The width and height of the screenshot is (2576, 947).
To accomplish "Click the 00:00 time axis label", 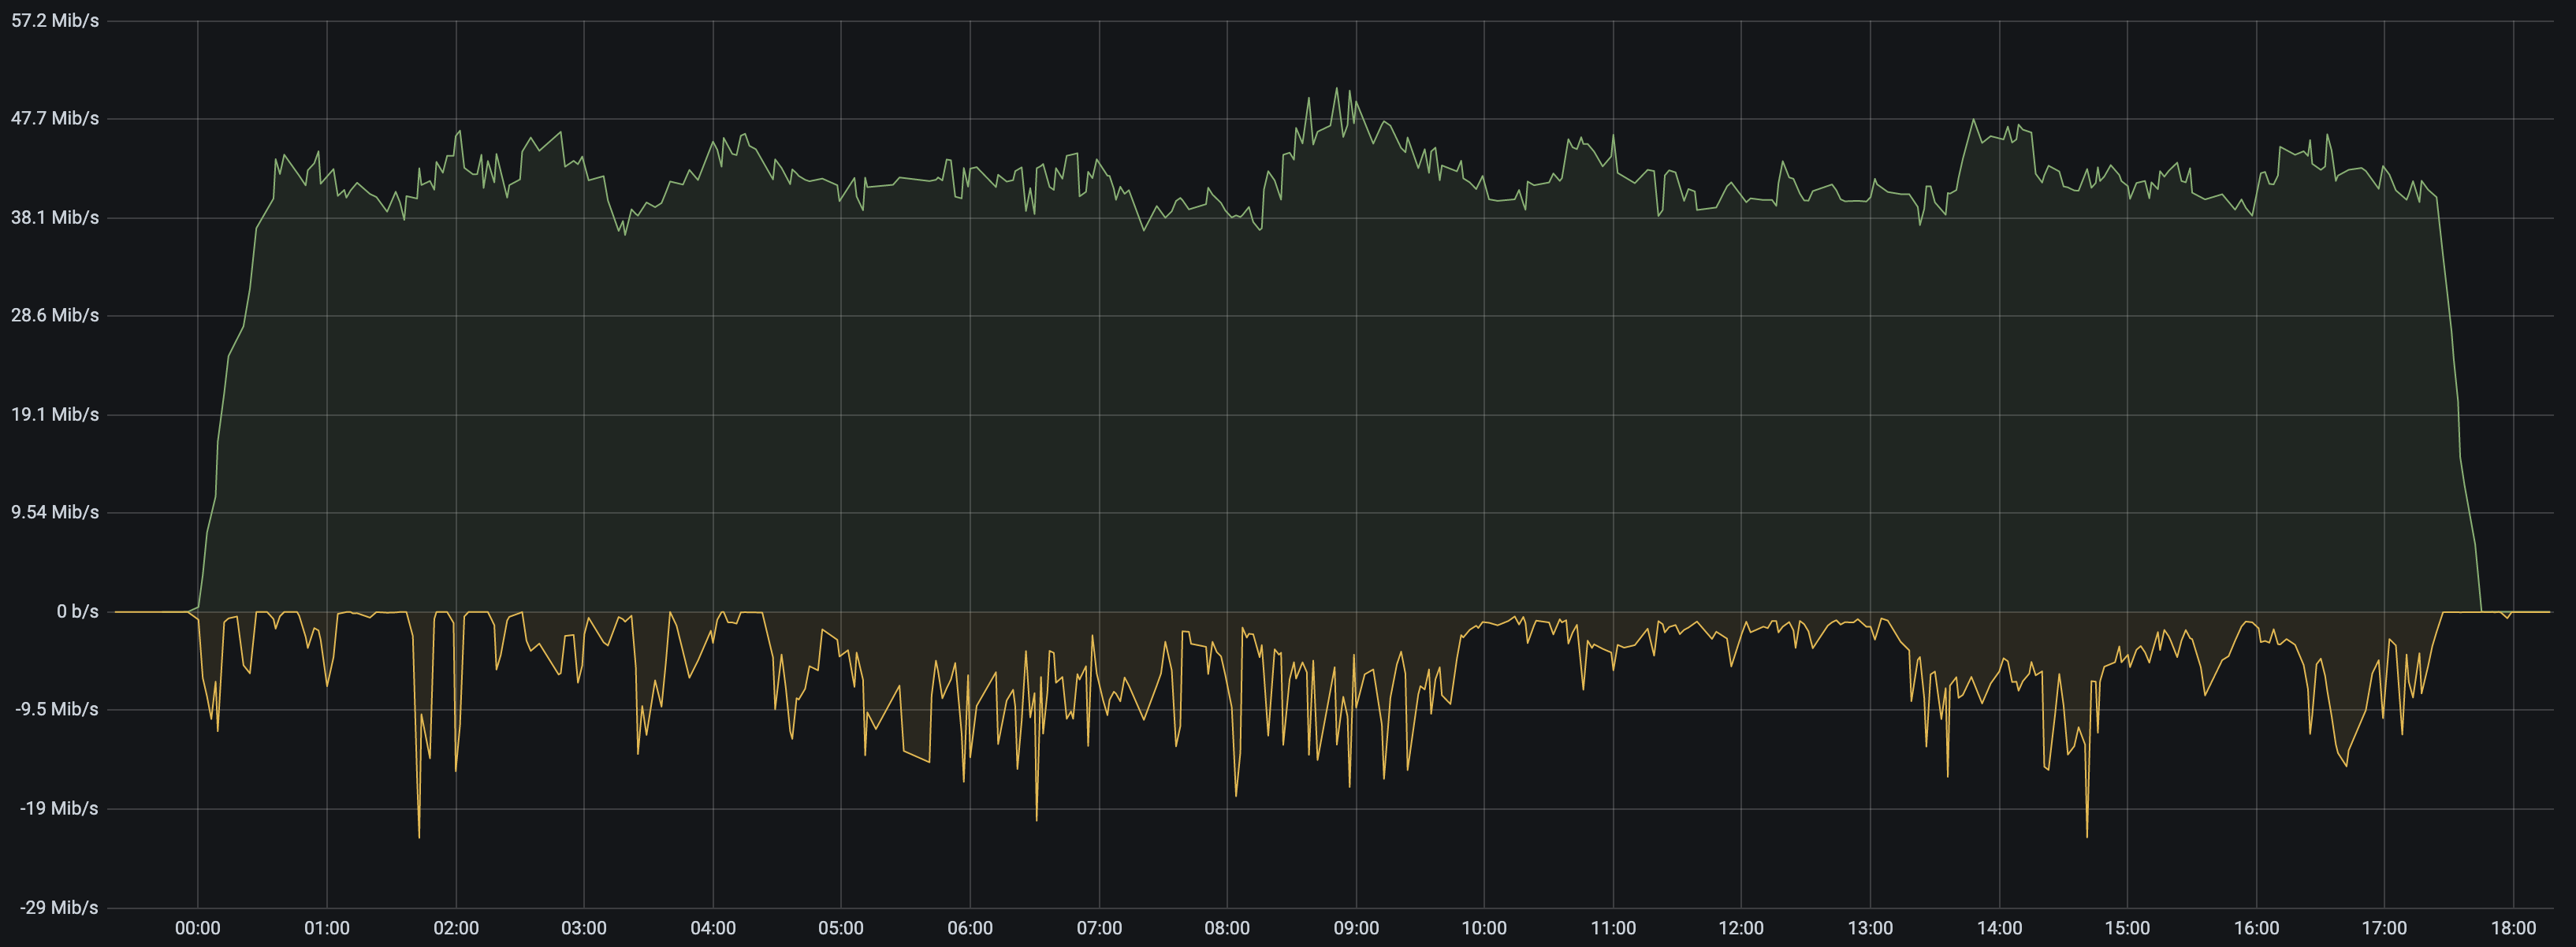I will pos(198,928).
